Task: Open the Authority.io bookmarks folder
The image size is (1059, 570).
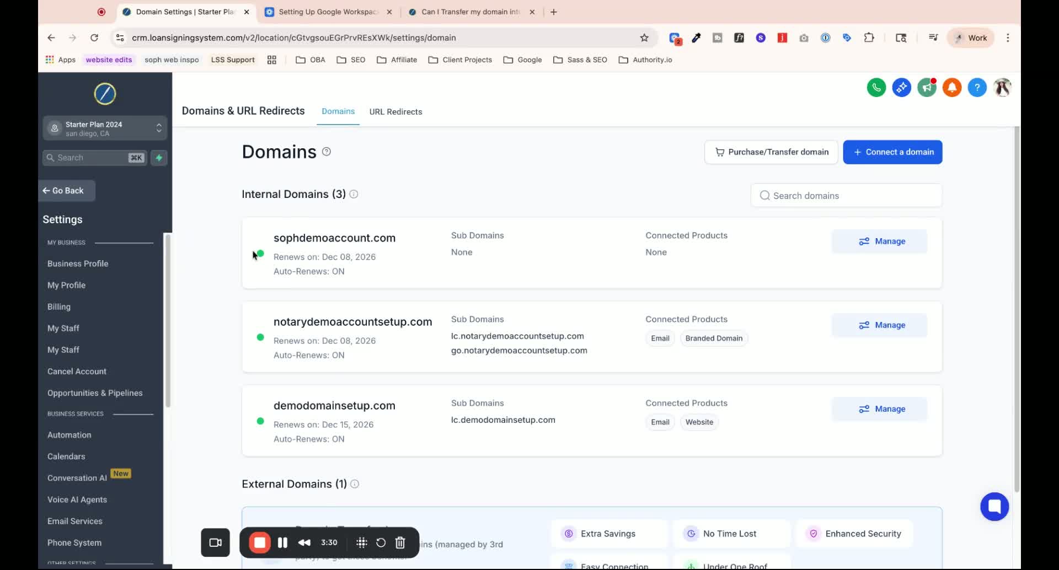Action: click(x=645, y=60)
